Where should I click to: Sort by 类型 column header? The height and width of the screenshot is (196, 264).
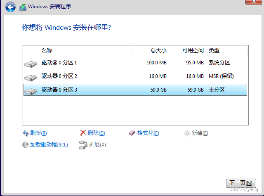[227, 50]
